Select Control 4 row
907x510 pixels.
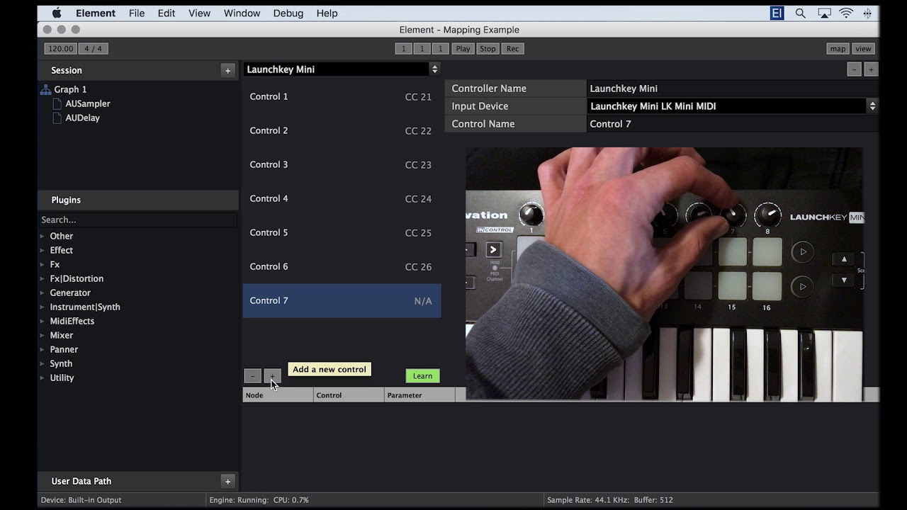coord(342,199)
